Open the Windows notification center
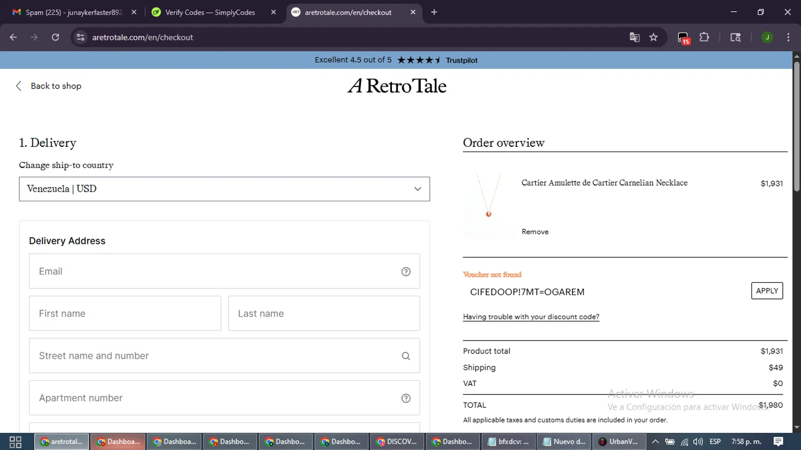The height and width of the screenshot is (450, 801). point(779,441)
